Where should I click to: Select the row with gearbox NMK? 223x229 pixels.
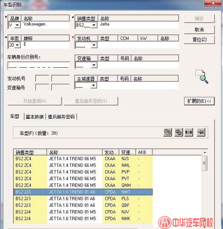click(x=83, y=219)
